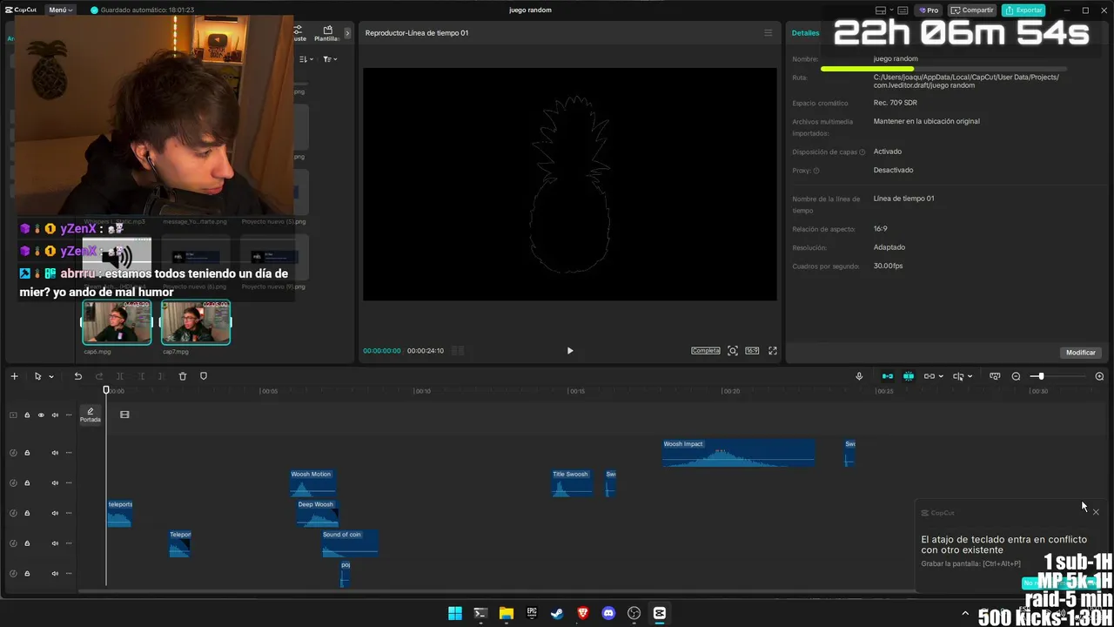Open the Portada cover editor
The width and height of the screenshot is (1114, 627).
pos(91,415)
